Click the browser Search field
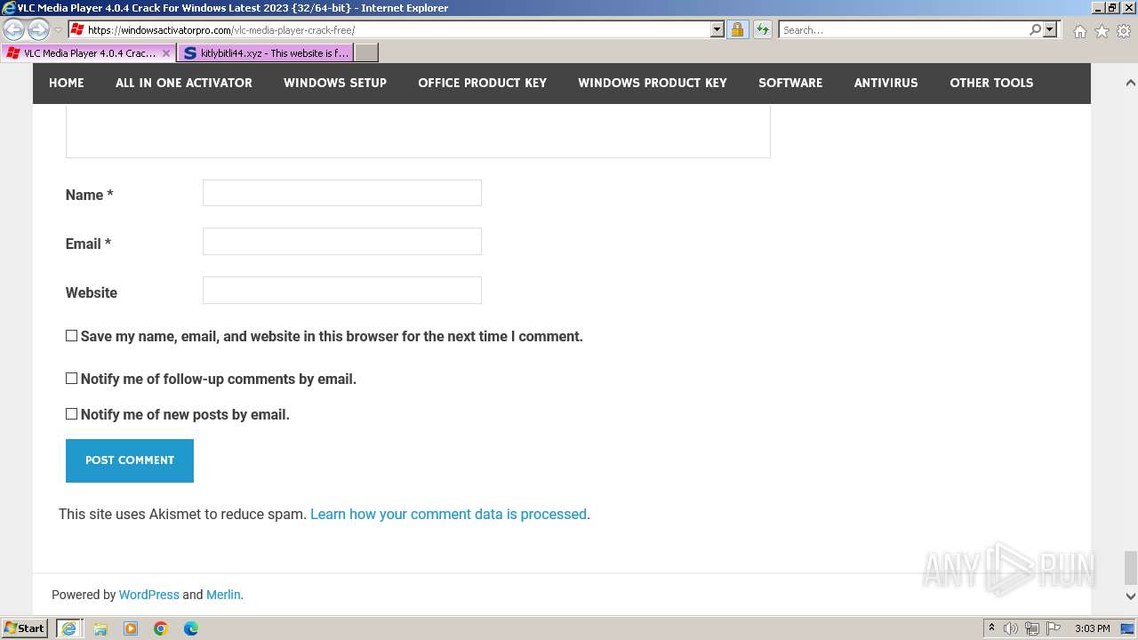 click(903, 30)
